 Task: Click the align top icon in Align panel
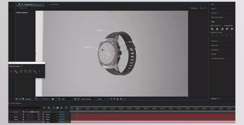pyautogui.click(x=227, y=29)
